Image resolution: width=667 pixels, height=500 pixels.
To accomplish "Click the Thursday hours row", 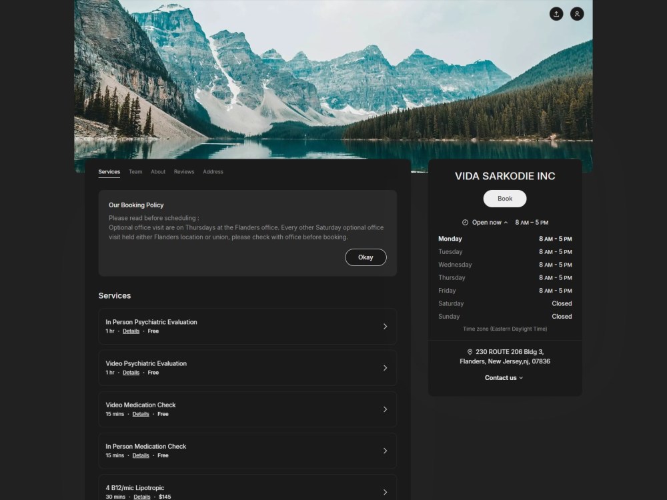I will [505, 277].
